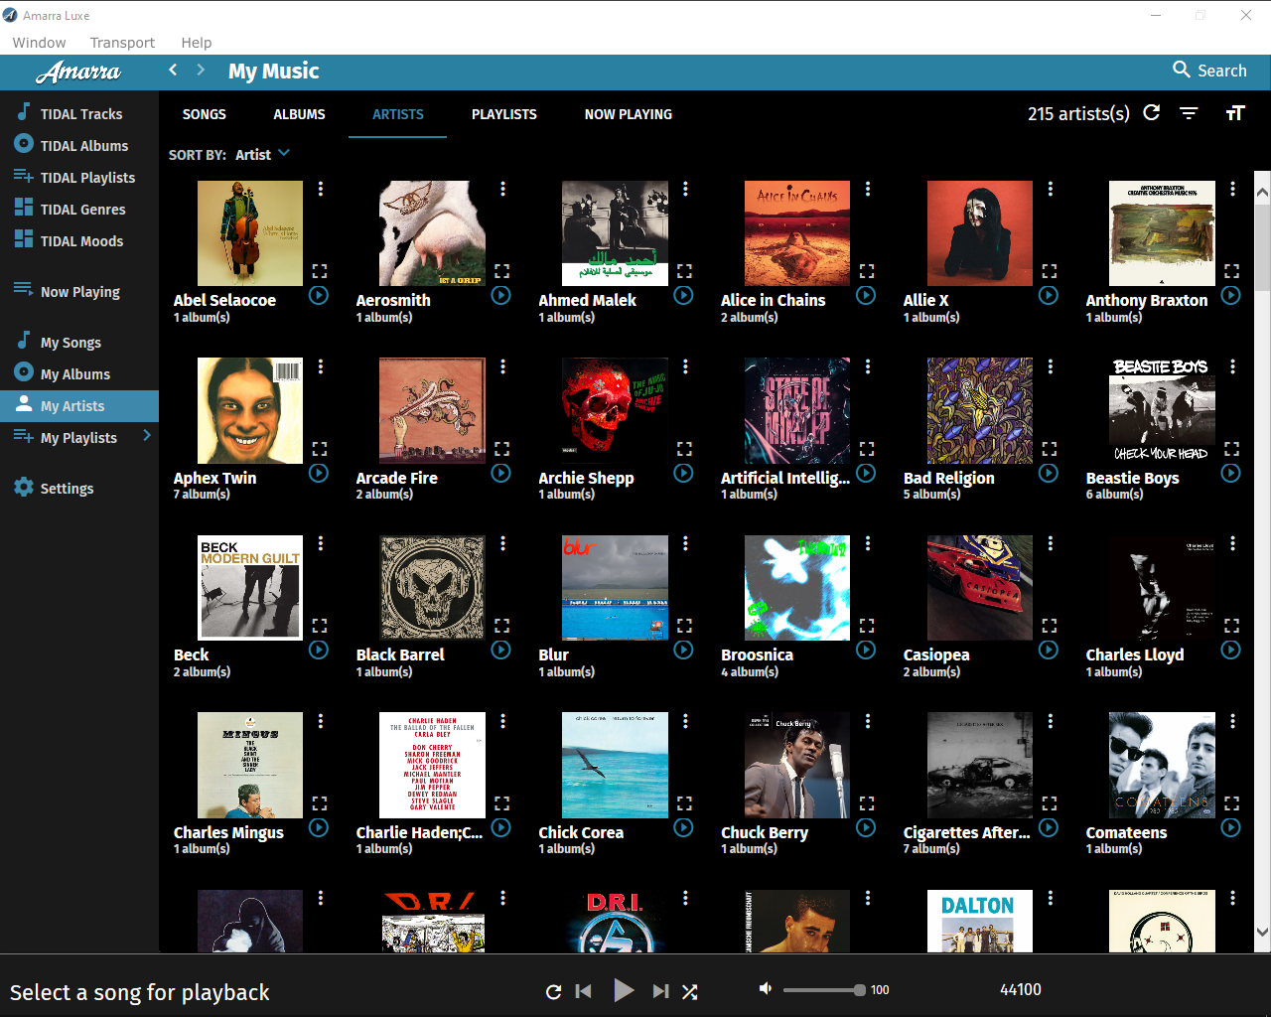Open the more options menu for Chick Corea

[x=685, y=721]
